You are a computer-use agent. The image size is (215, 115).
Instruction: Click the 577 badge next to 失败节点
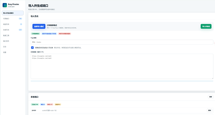(x=20, y=30)
